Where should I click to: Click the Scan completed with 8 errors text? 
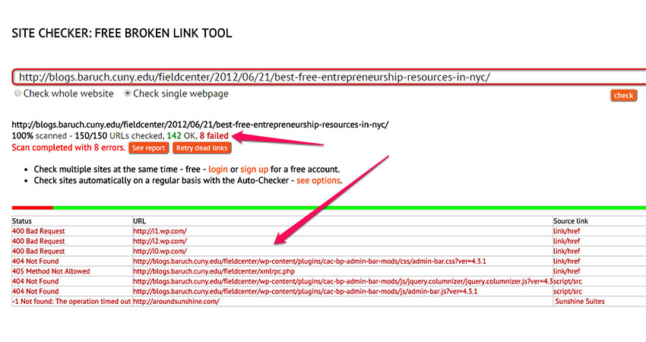click(x=68, y=147)
